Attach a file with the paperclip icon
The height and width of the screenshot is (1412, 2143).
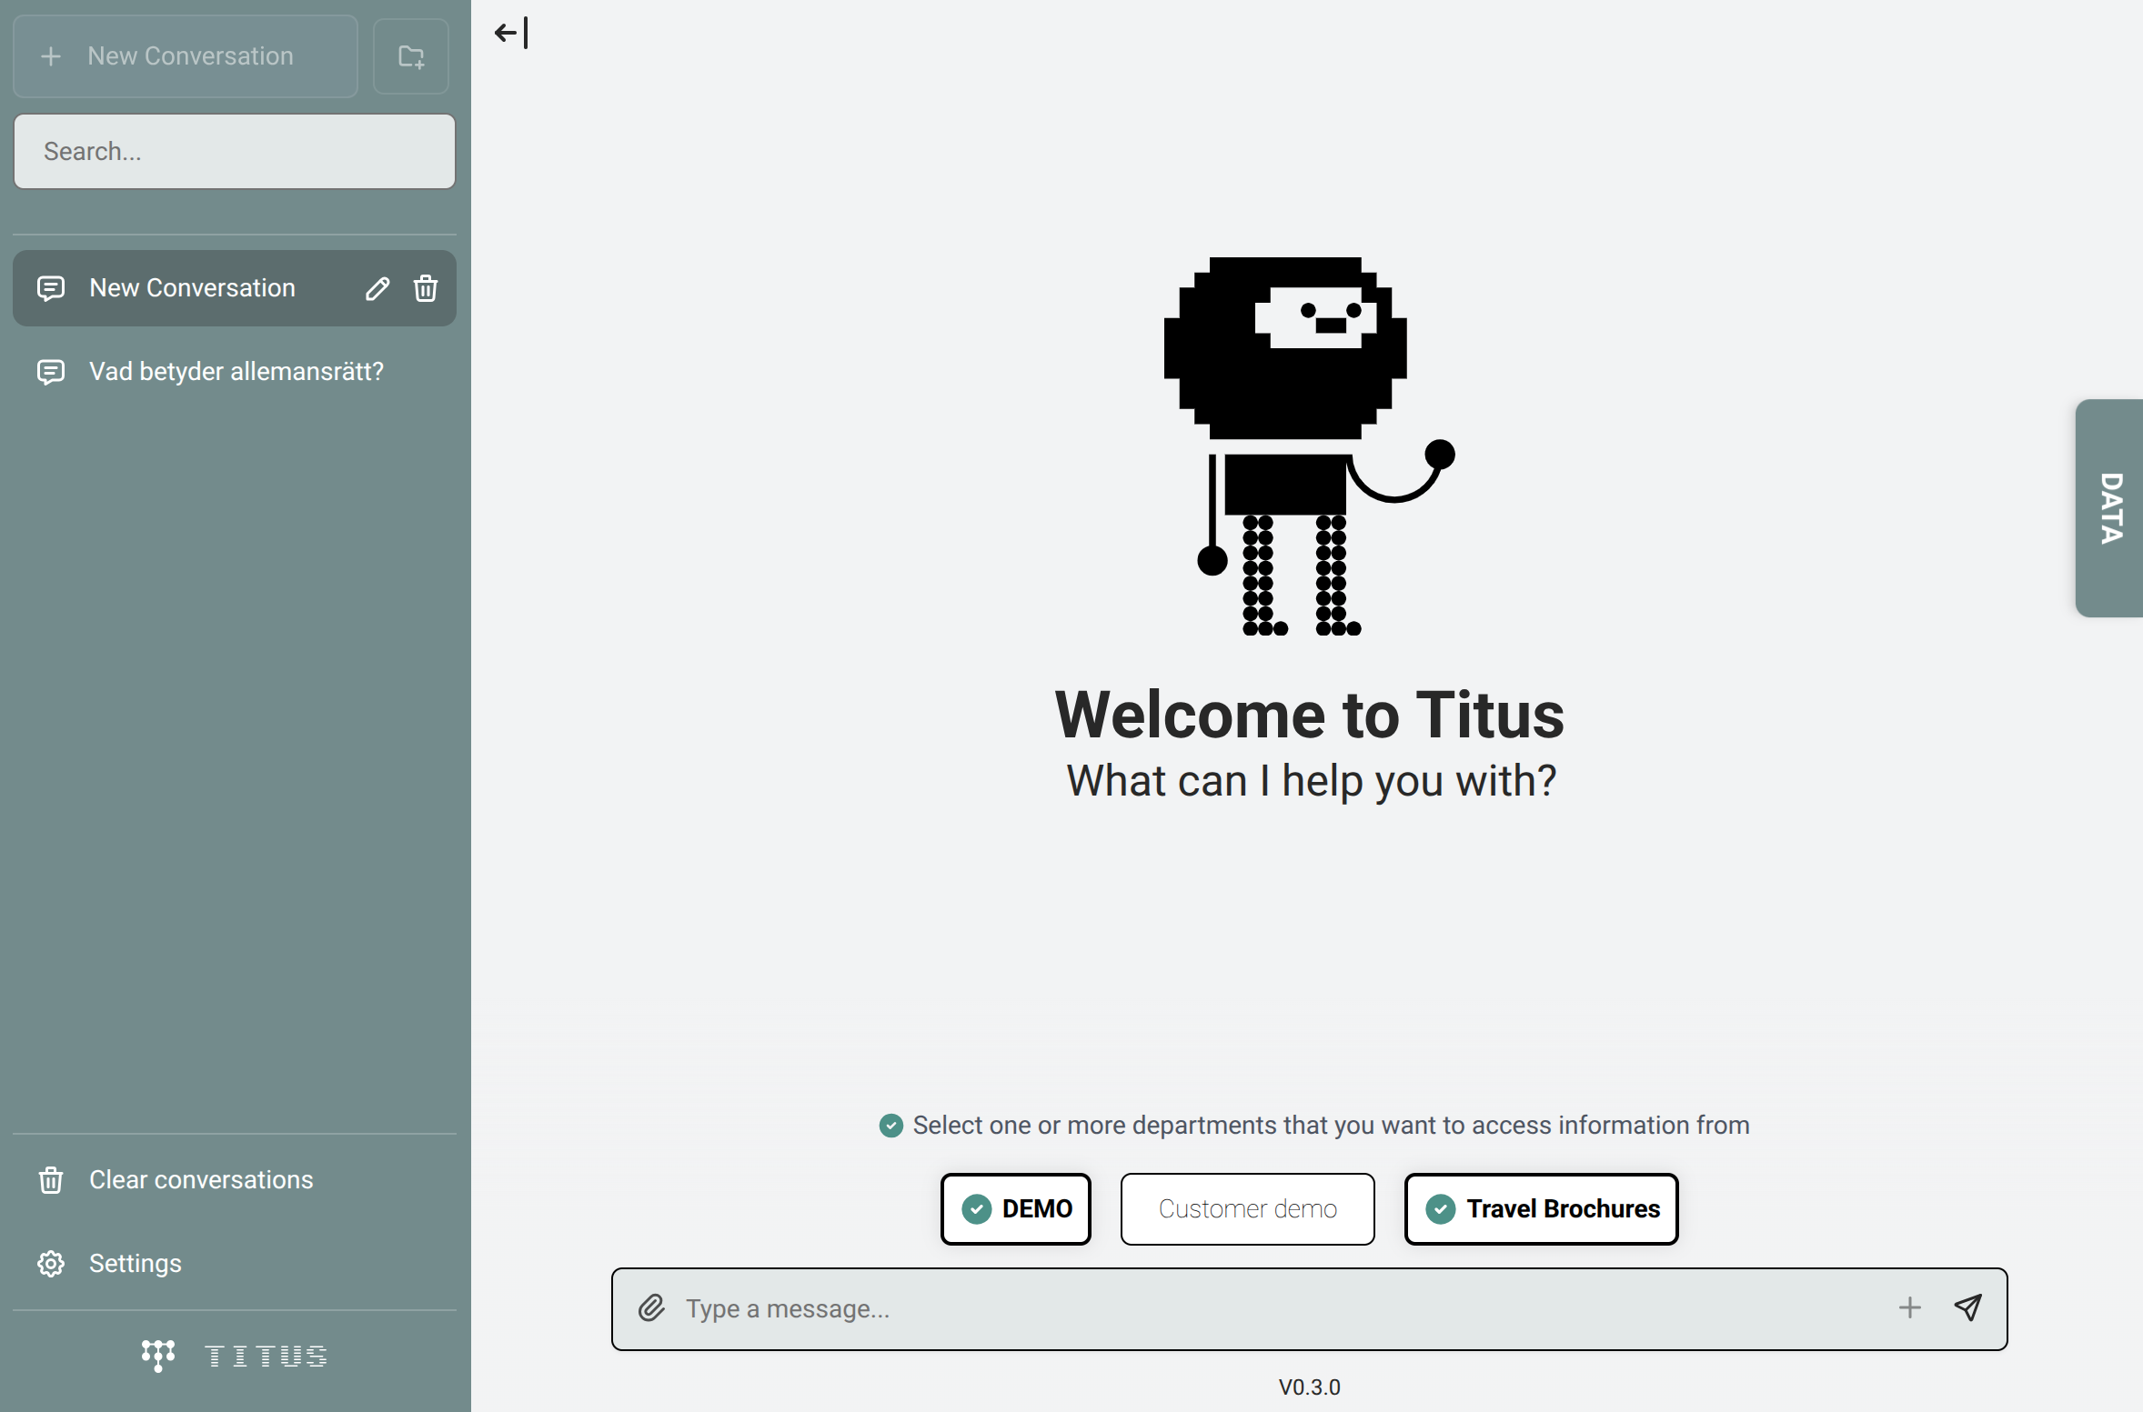(x=652, y=1308)
